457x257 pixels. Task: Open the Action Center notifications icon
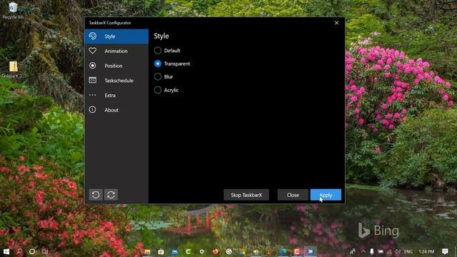click(x=445, y=251)
